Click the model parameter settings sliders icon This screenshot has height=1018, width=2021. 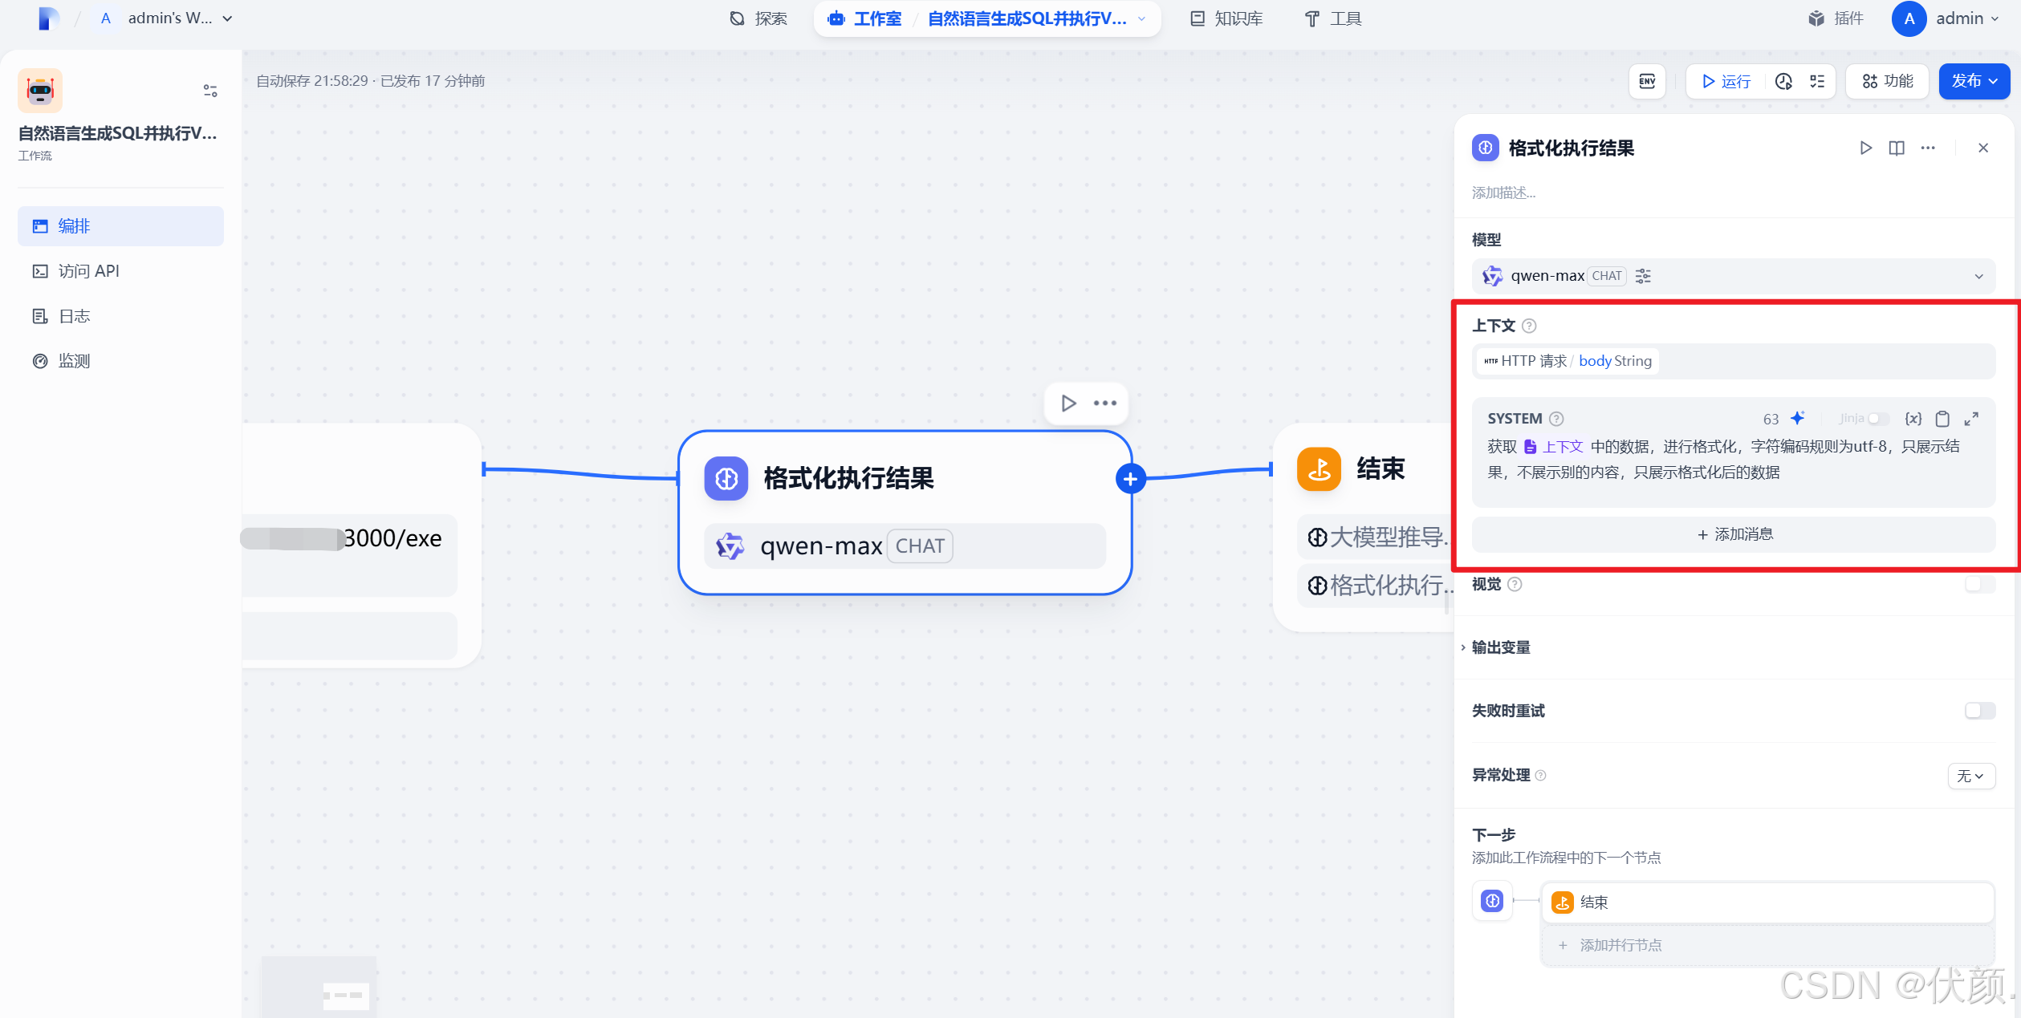coord(1643,276)
